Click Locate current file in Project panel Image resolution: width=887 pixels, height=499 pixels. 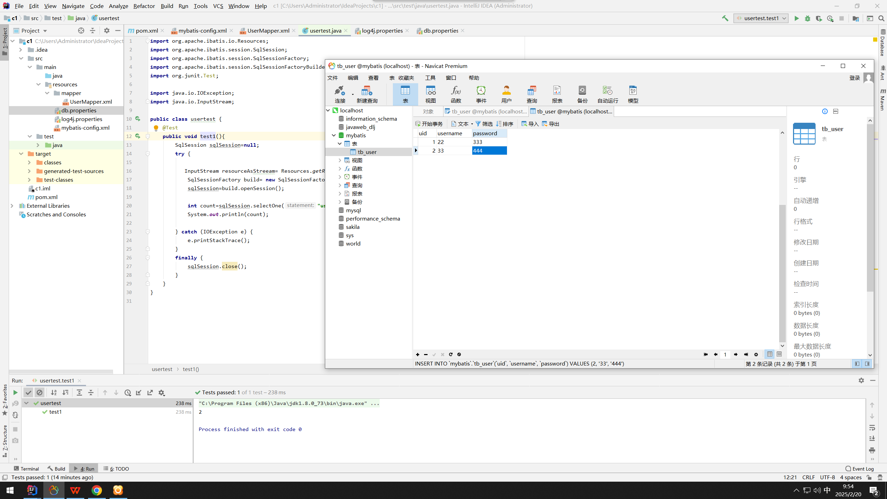[x=81, y=31]
